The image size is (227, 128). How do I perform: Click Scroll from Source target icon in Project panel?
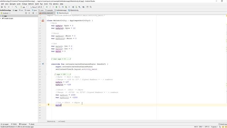[26, 13]
